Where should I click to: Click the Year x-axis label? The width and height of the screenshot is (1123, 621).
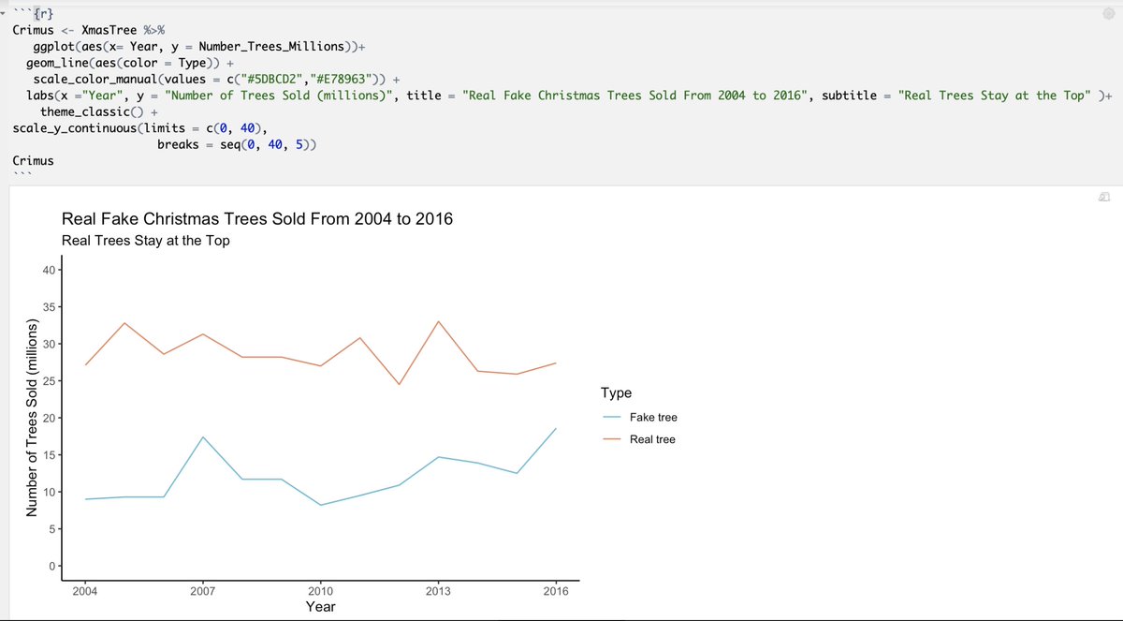click(320, 606)
